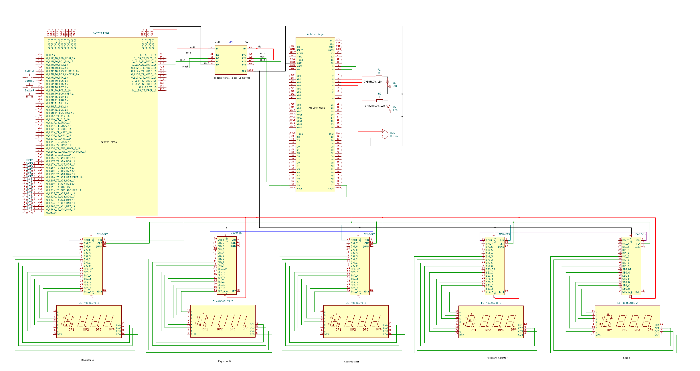This screenshot has height=371, width=700.
Task: Click the BASYS3 FPGA title label
Action: point(101,33)
